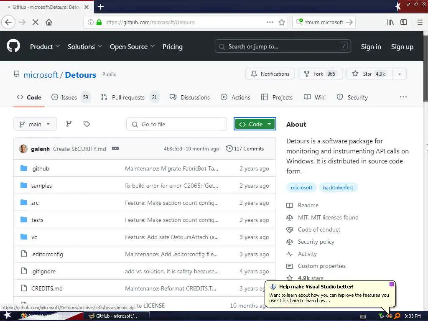
Task: Expand the Solutions menu
Action: click(x=84, y=47)
